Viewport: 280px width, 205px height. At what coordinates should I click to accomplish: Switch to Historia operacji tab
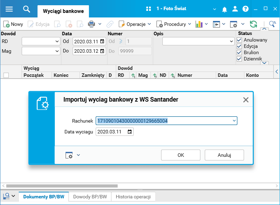tap(133, 197)
